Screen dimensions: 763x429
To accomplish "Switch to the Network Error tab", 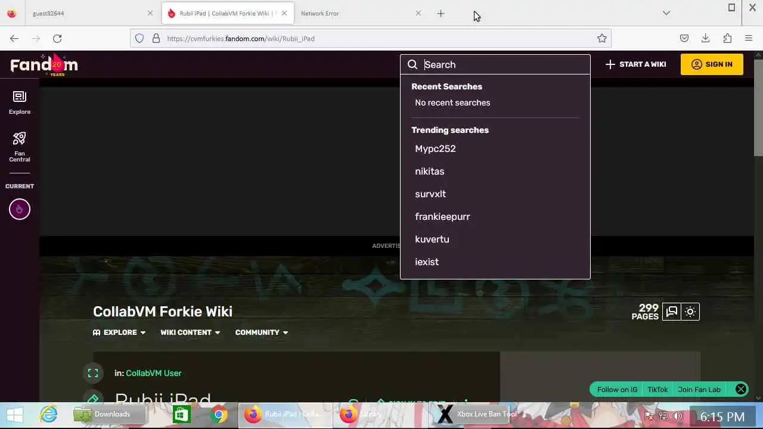I will tap(360, 13).
